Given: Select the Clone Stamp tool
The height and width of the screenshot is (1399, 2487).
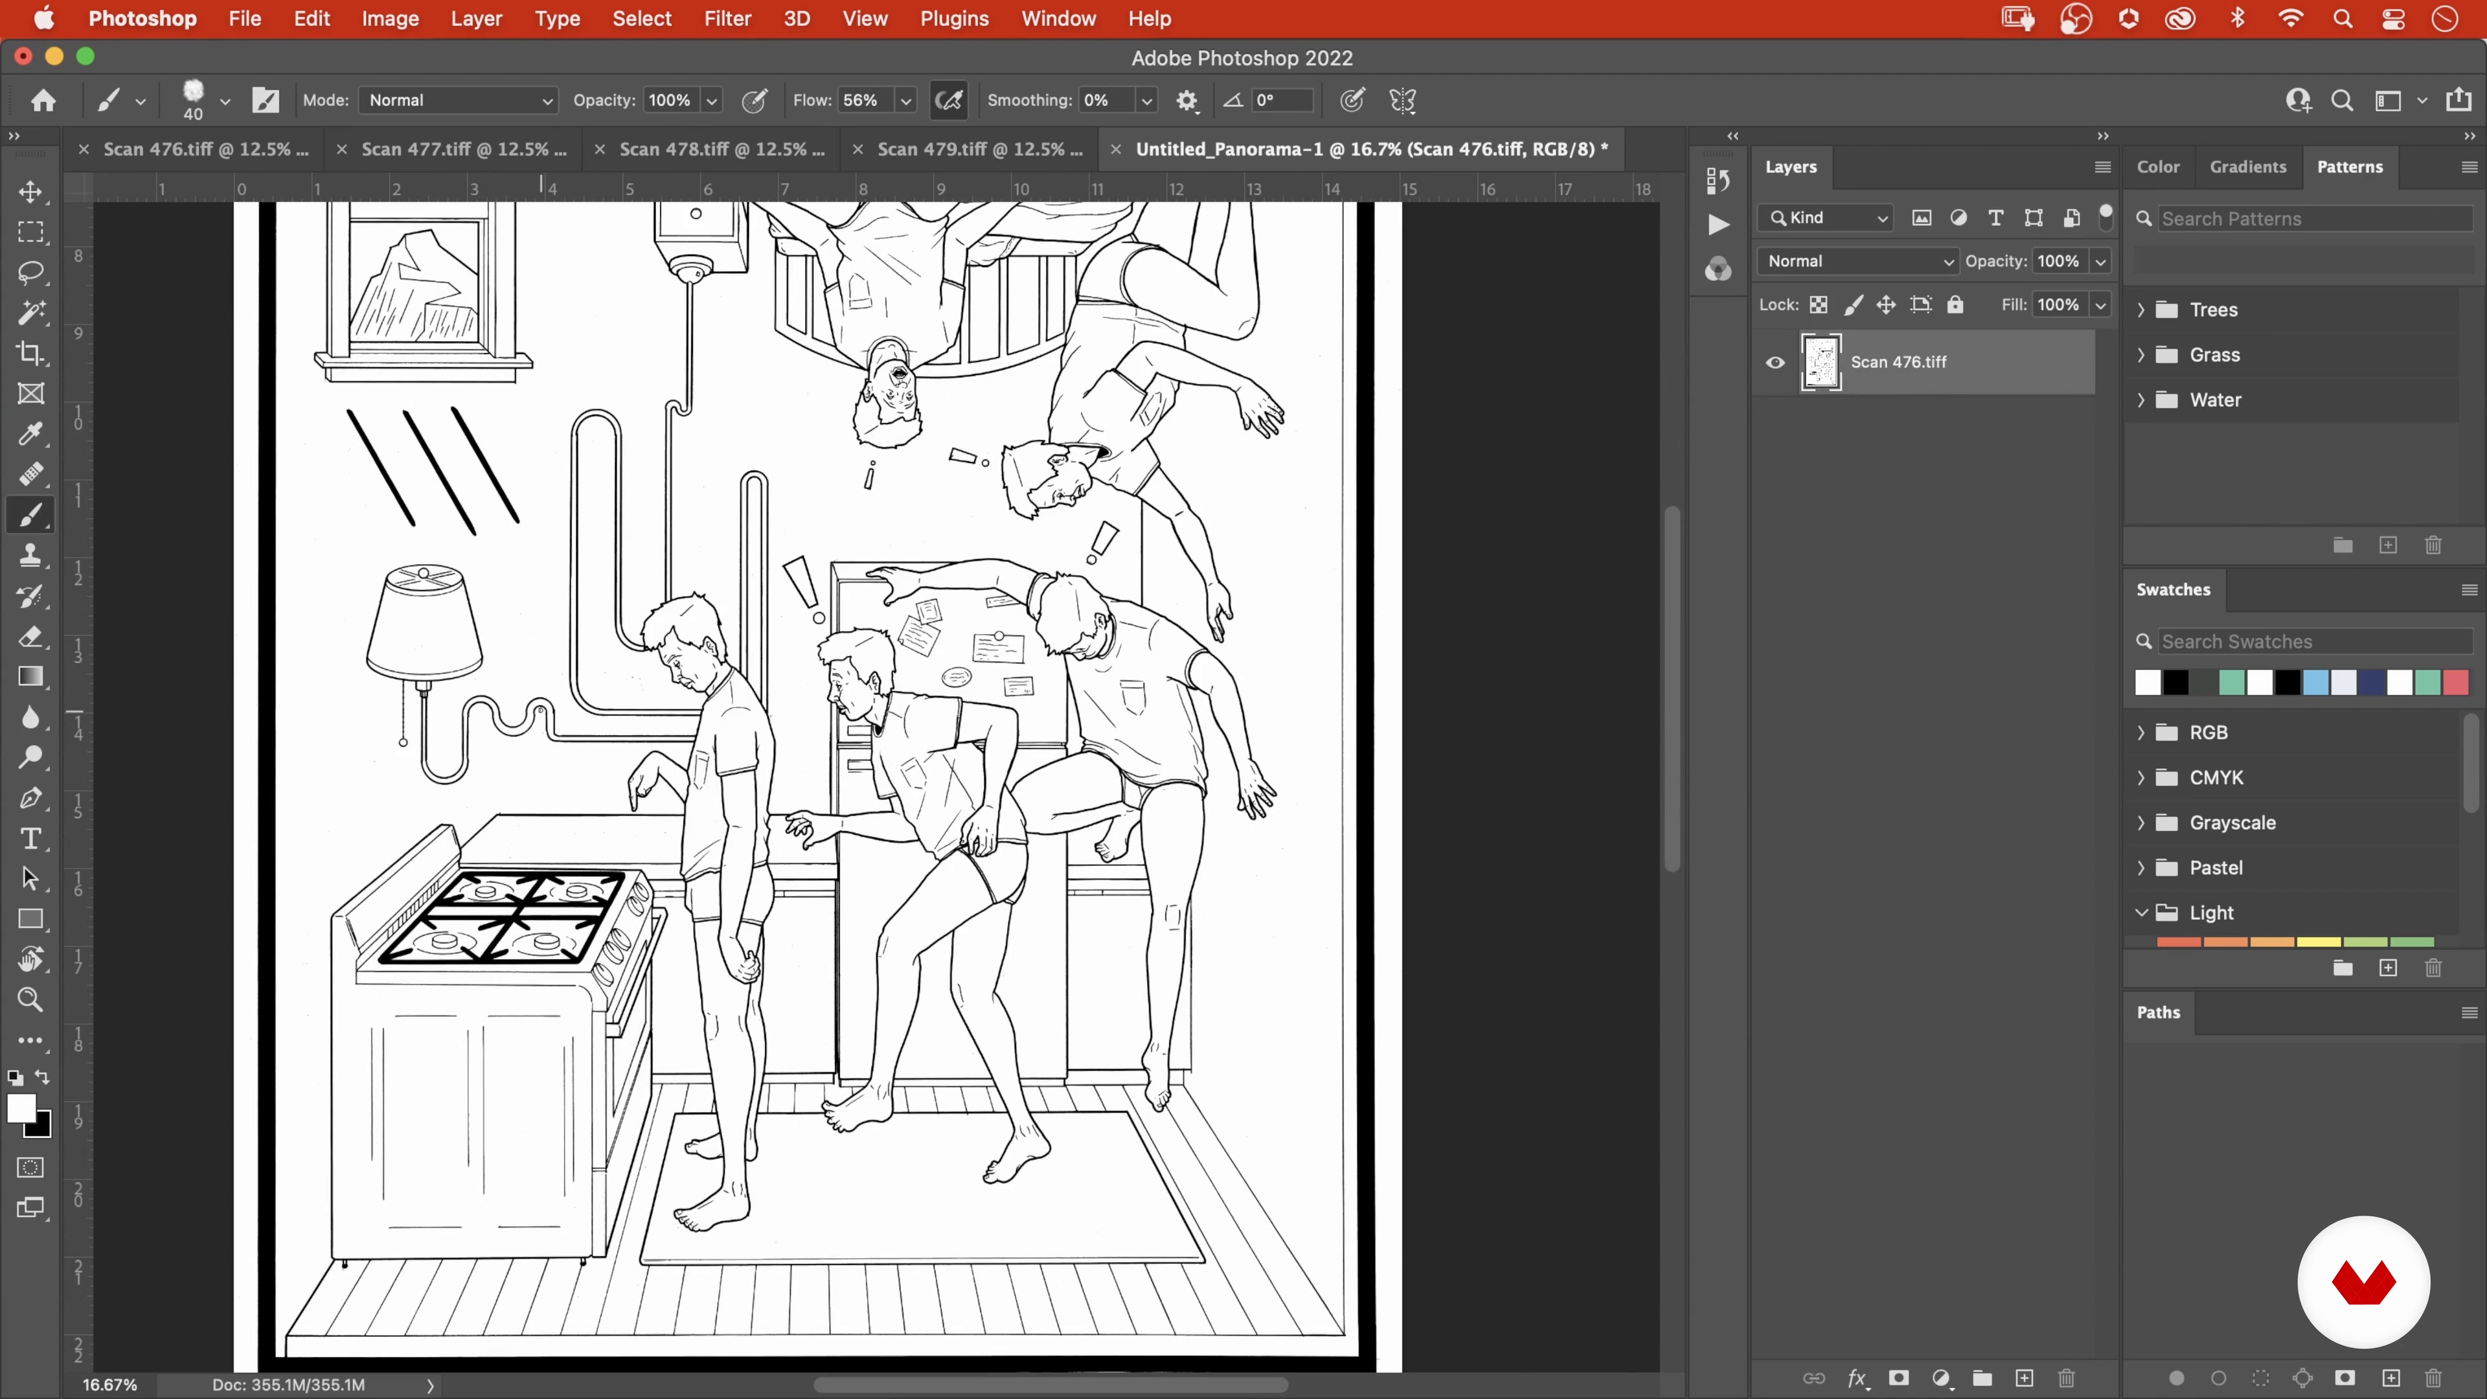Looking at the screenshot, I should coord(31,555).
